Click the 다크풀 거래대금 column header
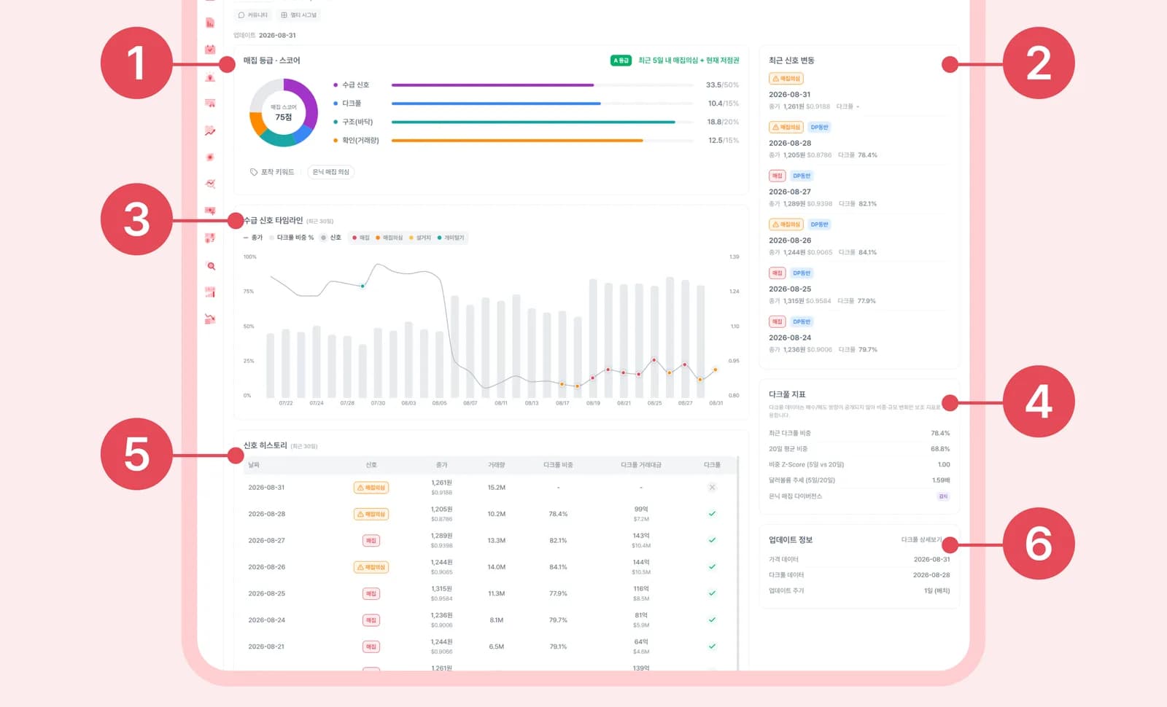The width and height of the screenshot is (1167, 707). 641,465
